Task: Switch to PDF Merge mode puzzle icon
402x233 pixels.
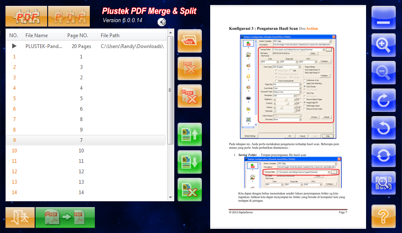Action: tap(26, 16)
